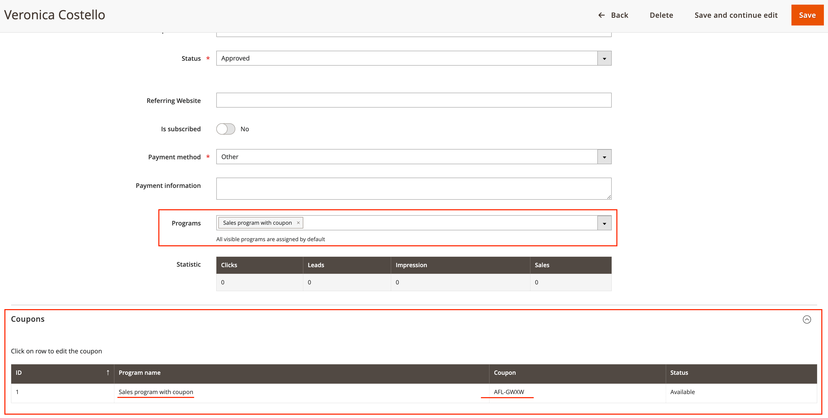
Task: Click the Back arrow icon
Action: point(601,15)
